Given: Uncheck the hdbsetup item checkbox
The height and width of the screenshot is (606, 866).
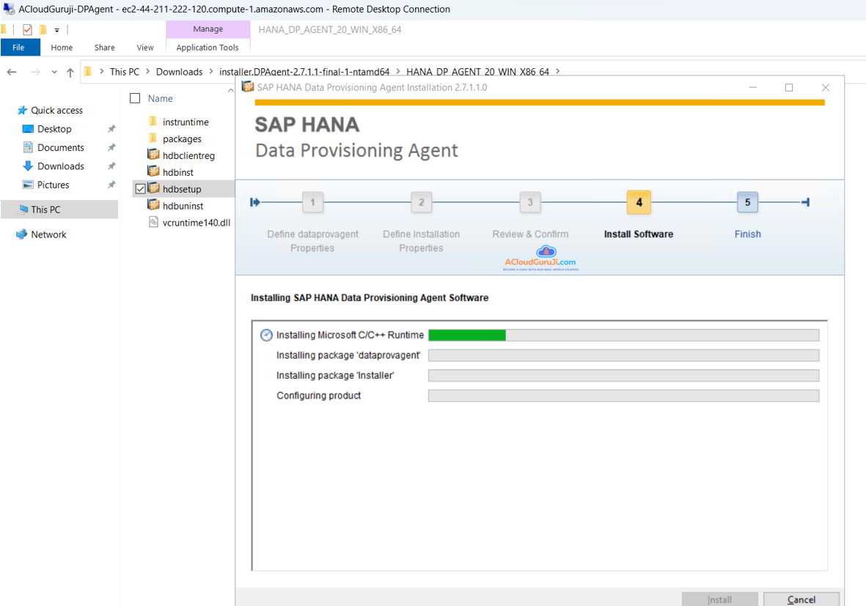Looking at the screenshot, I should (140, 189).
